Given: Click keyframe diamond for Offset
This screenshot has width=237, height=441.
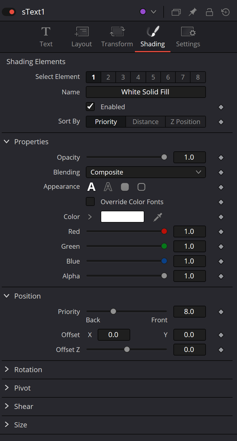Looking at the screenshot, I should point(221,335).
